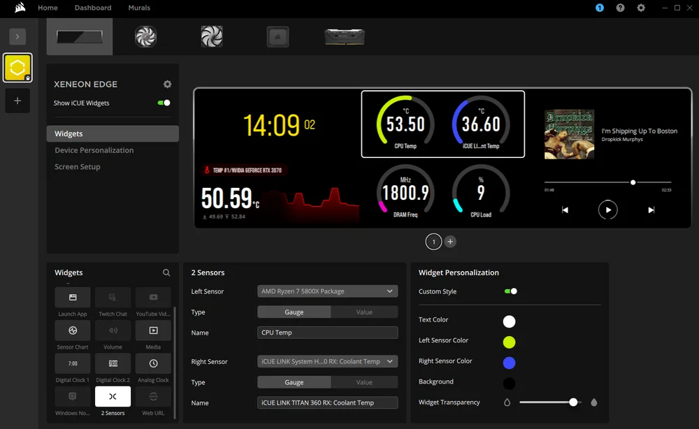699x429 pixels.
Task: Expand the collapsed left sidebar panel
Action: click(x=17, y=36)
